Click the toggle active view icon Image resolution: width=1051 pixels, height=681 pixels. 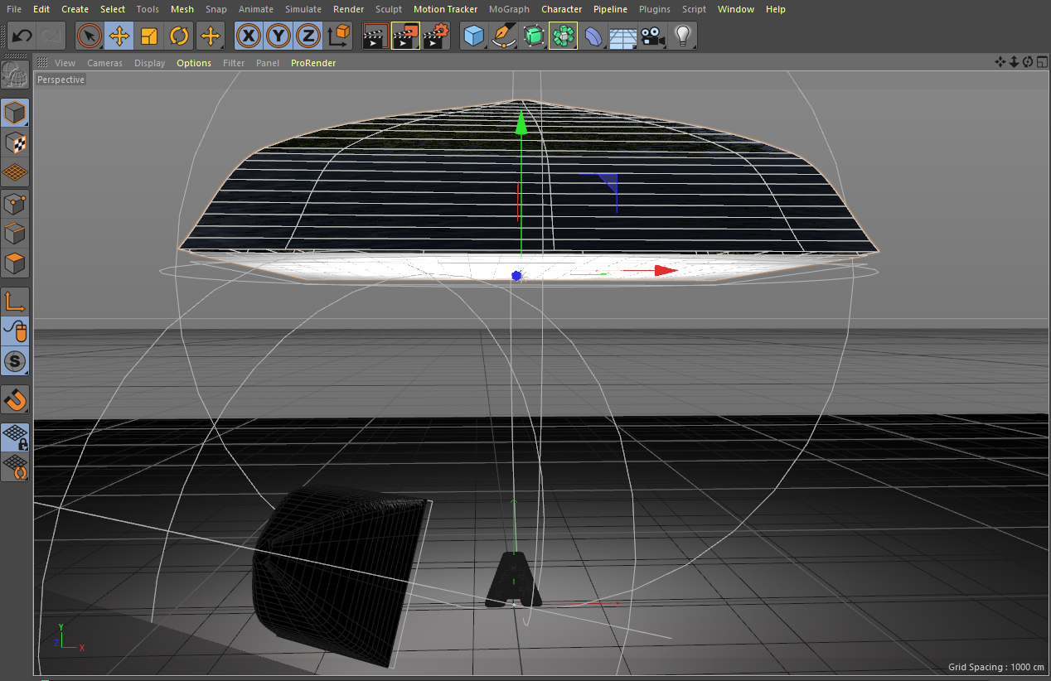(x=1041, y=62)
